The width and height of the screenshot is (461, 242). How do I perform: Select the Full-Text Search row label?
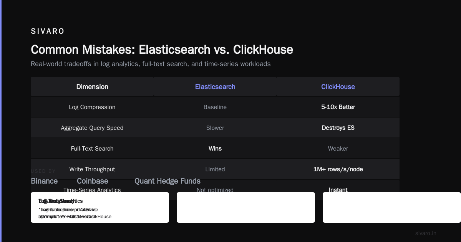click(92, 149)
